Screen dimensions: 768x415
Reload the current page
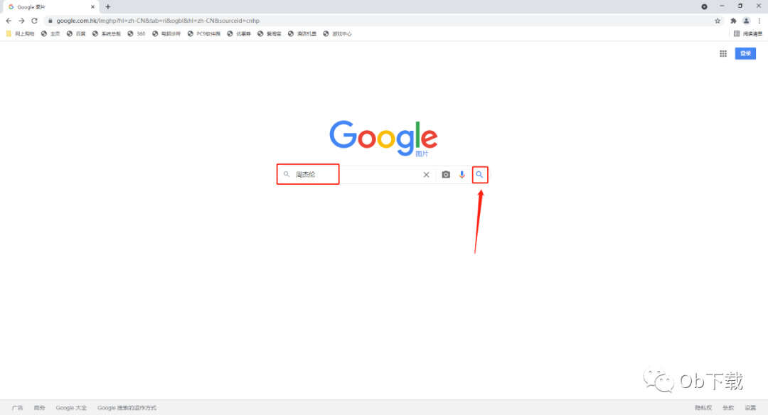pos(34,21)
